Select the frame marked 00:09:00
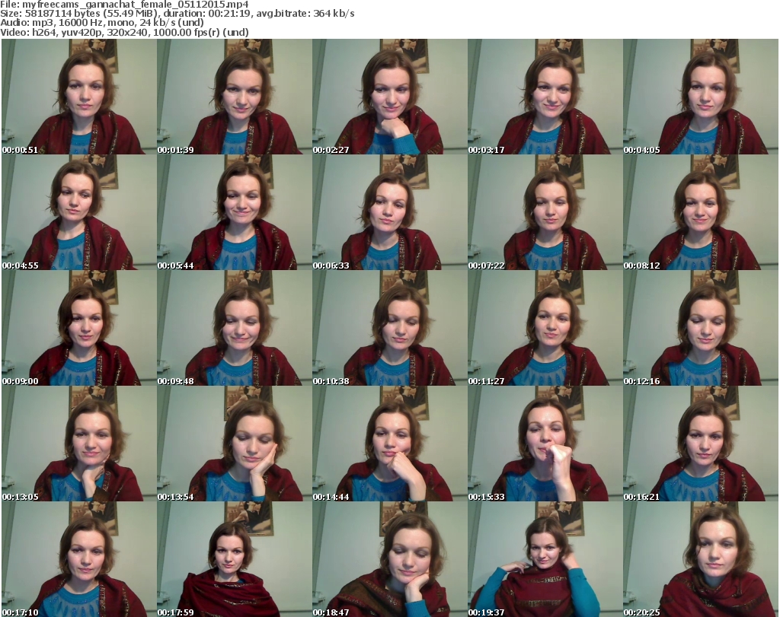780x617 pixels. 78,328
